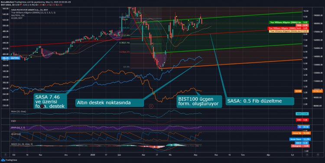Click the blue XAUTRYG price tag on the left axis

tap(10, 58)
